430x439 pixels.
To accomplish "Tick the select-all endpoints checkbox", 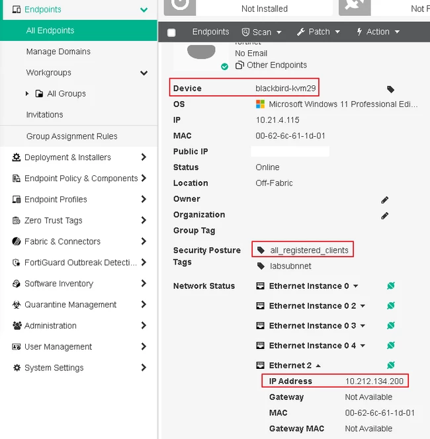I will [x=171, y=32].
